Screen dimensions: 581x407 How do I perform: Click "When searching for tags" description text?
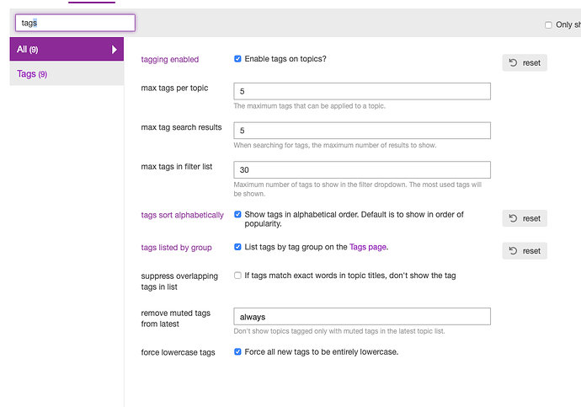(x=335, y=145)
